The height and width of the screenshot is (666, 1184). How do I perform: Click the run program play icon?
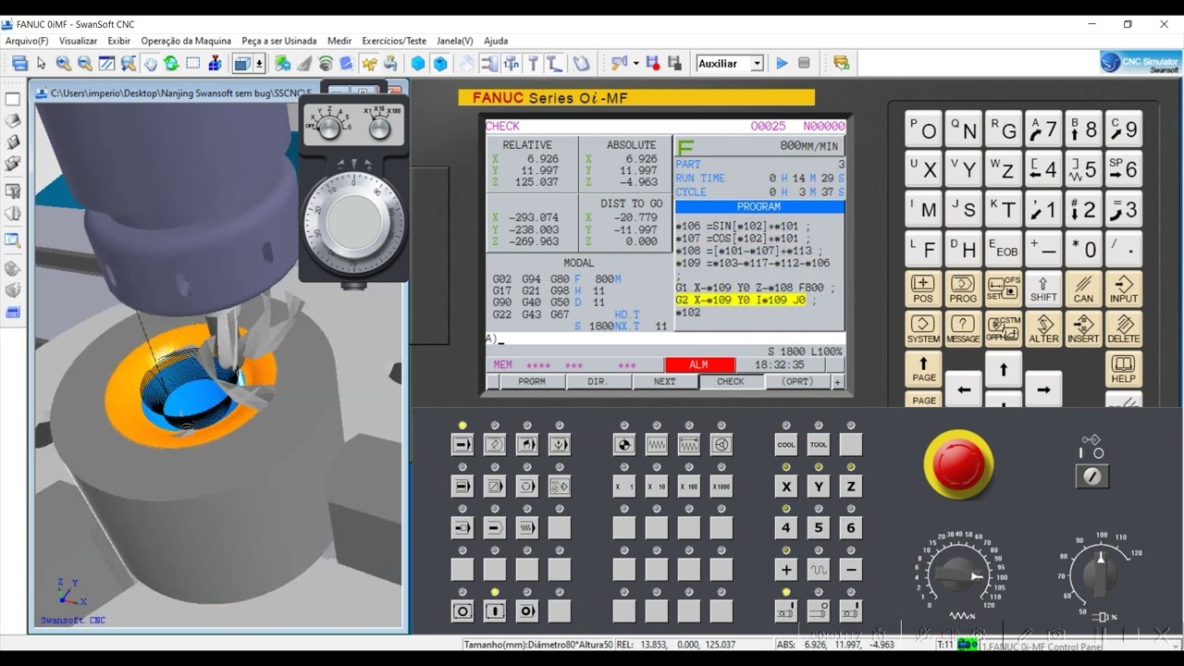(x=782, y=63)
